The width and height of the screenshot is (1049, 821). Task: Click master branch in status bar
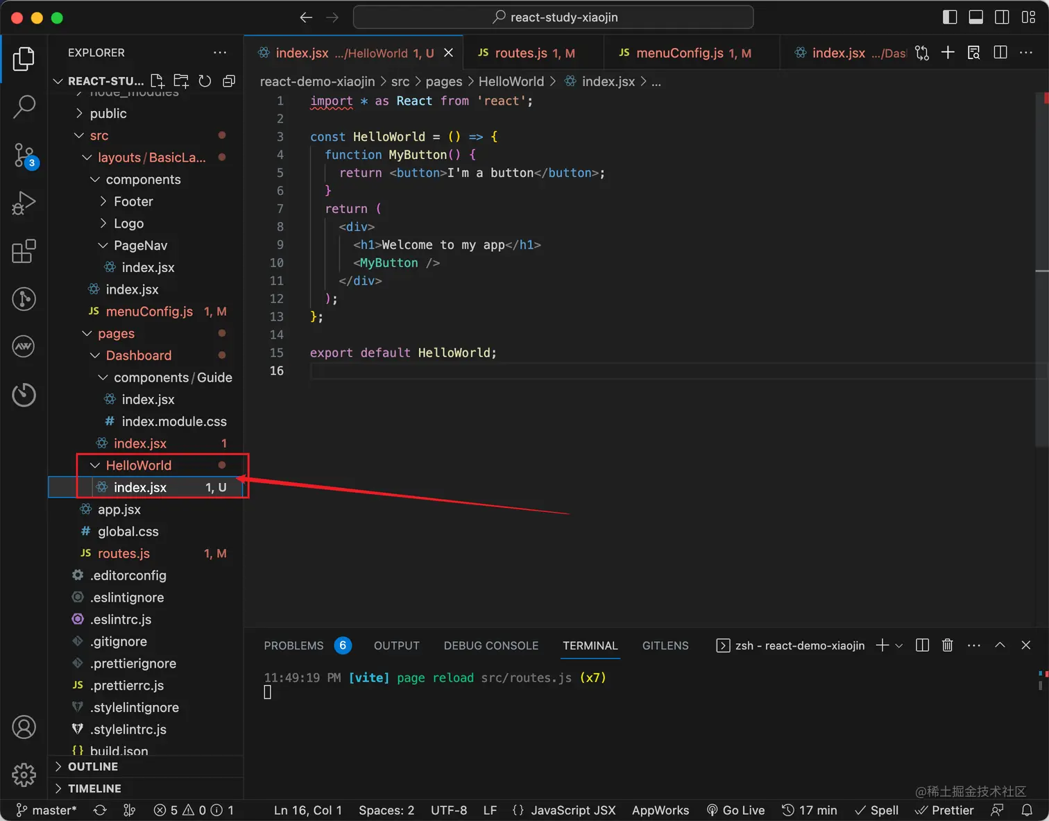tap(46, 810)
